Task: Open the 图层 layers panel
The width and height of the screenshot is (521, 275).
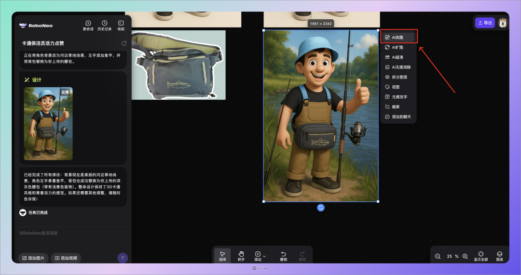Action: click(x=500, y=256)
